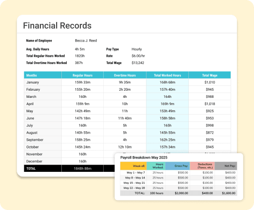Click the Avg. Daily Hours value 4h 5m
The image size is (254, 210).
coord(80,49)
